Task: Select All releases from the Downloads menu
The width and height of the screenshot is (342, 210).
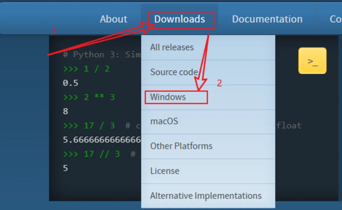Action: pos(172,47)
